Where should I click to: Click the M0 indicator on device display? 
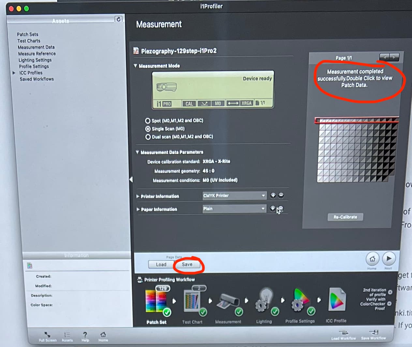tap(218, 104)
